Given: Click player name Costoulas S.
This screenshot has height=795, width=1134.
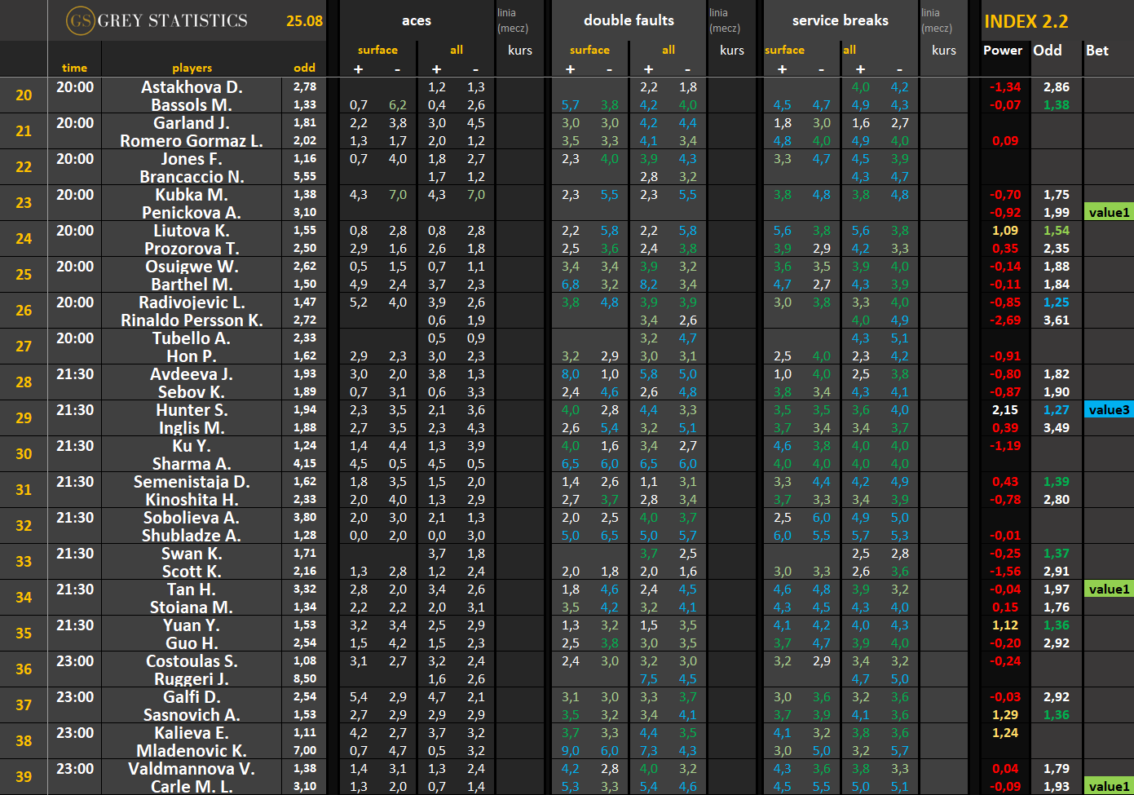Looking at the screenshot, I should (x=192, y=661).
